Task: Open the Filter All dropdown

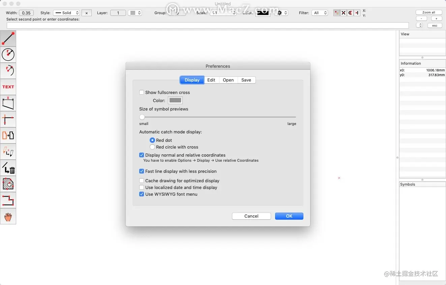Action: 320,13
